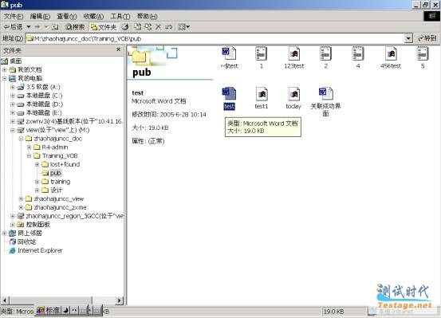The height and width of the screenshot is (318, 441).
Task: Select the today file icon
Action: [x=293, y=98]
